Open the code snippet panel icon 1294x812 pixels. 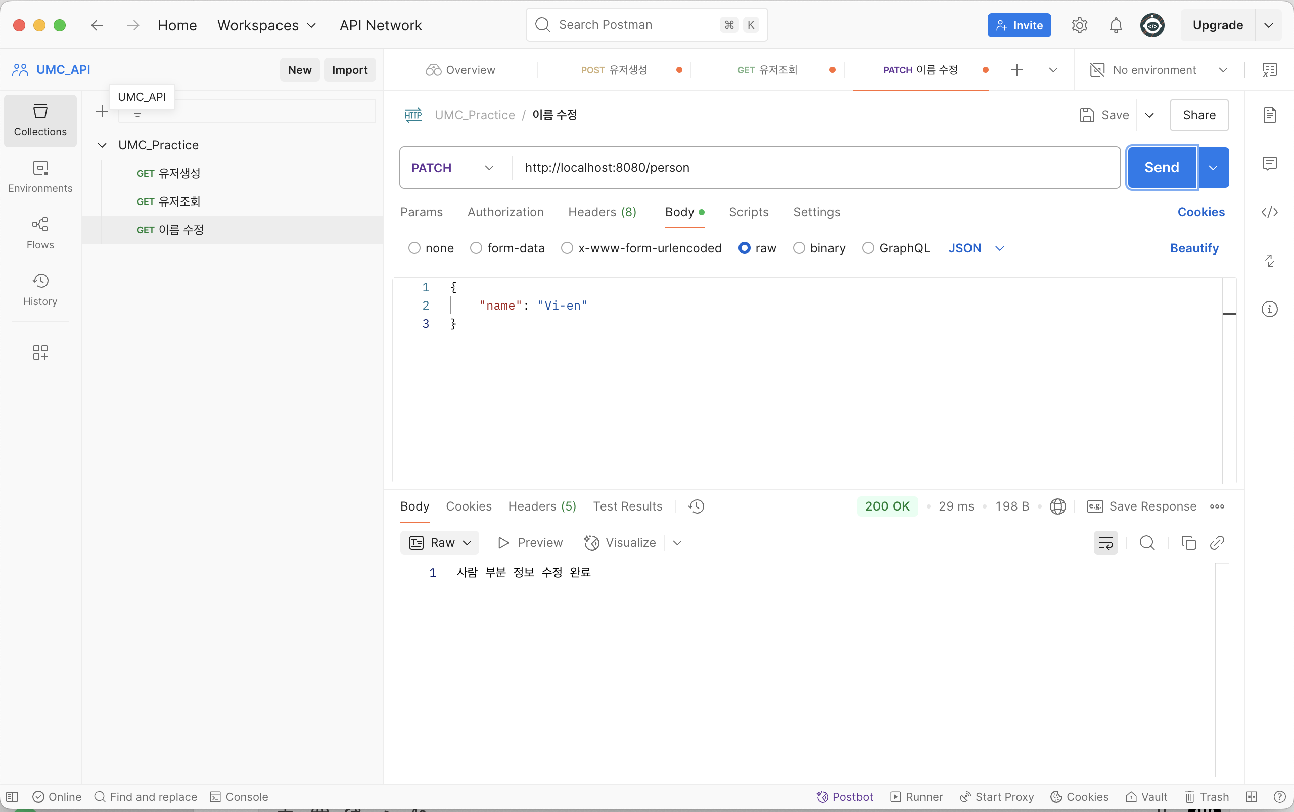tap(1269, 212)
